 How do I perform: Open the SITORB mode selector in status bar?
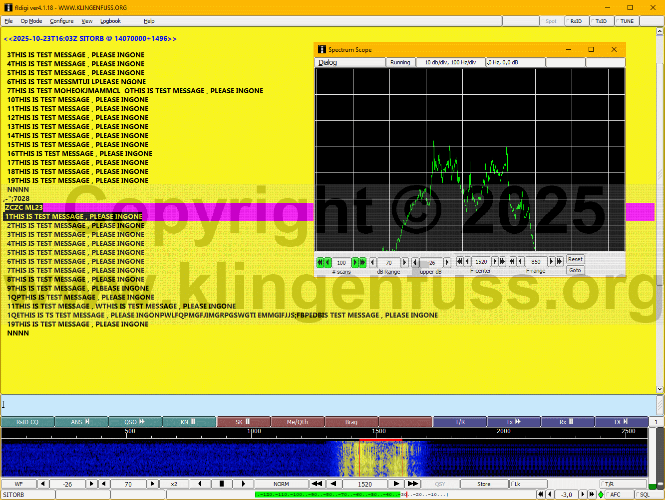pyautogui.click(x=27, y=495)
